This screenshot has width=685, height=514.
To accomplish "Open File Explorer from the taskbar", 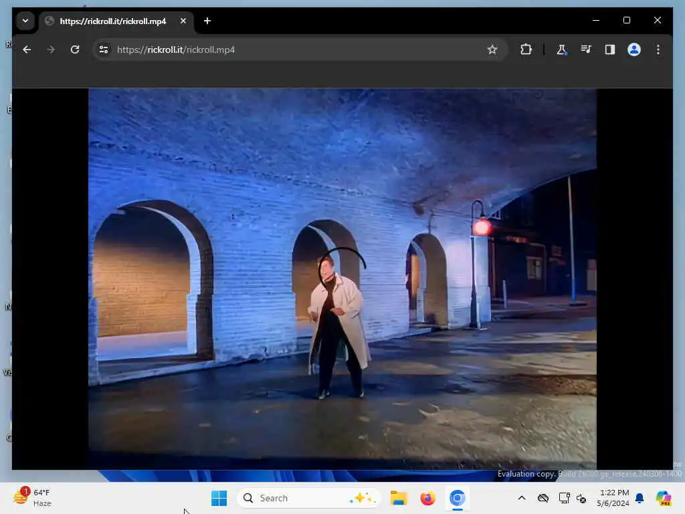I will [x=399, y=498].
